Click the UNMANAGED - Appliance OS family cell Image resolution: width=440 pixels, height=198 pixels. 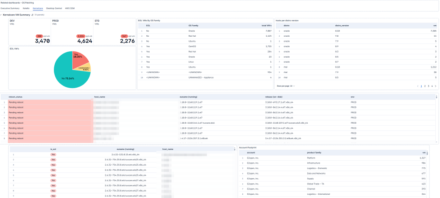[202, 77]
